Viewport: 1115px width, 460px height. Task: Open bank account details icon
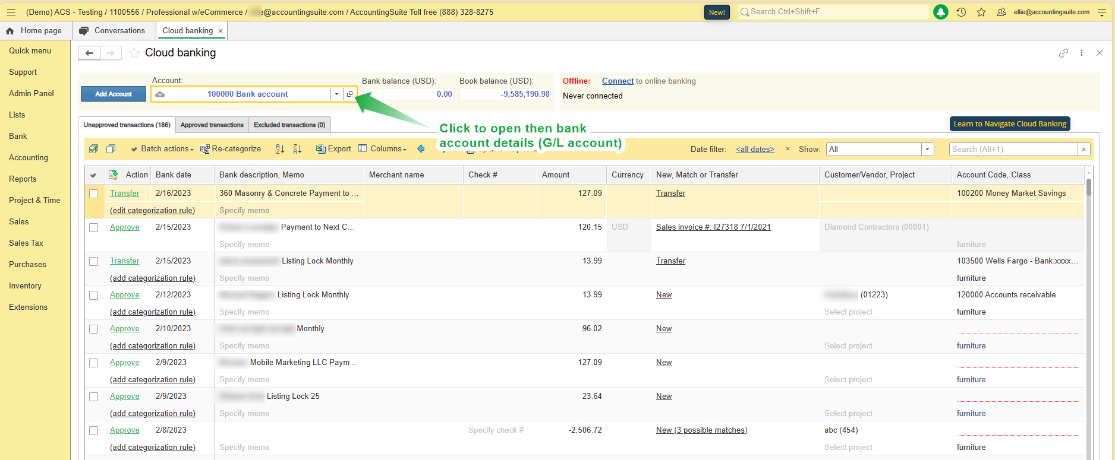[x=350, y=94]
